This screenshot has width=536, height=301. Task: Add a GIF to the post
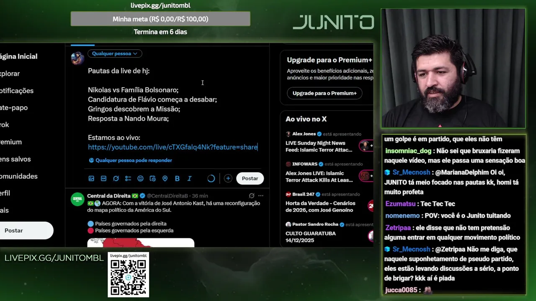[103, 179]
